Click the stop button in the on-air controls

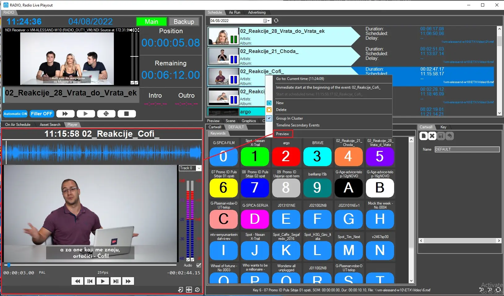[126, 114]
